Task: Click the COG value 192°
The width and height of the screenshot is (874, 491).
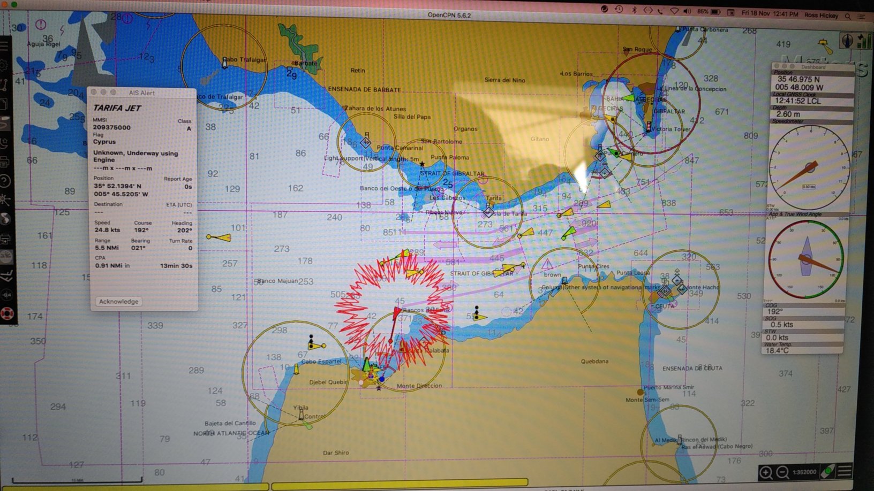Action: pos(775,311)
